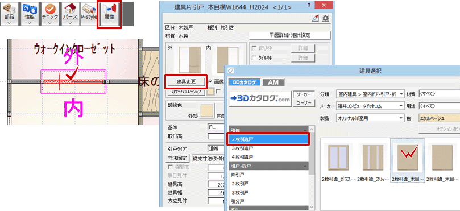Expand the 製品 オリジナル洋室用 dropdown
This screenshot has width=460, height=211.
tap(370, 118)
